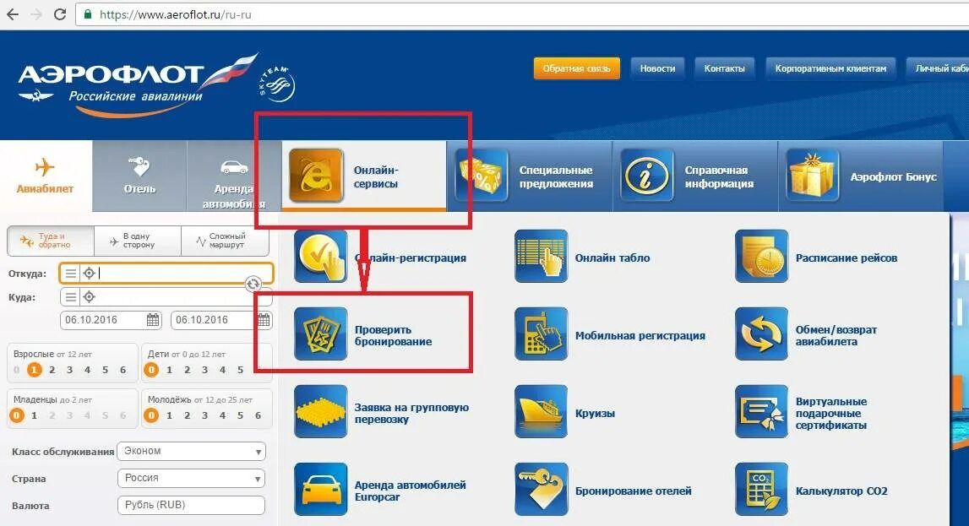This screenshot has width=969, height=526.
Task: Click the Мобильная регистрация icon
Action: click(541, 331)
